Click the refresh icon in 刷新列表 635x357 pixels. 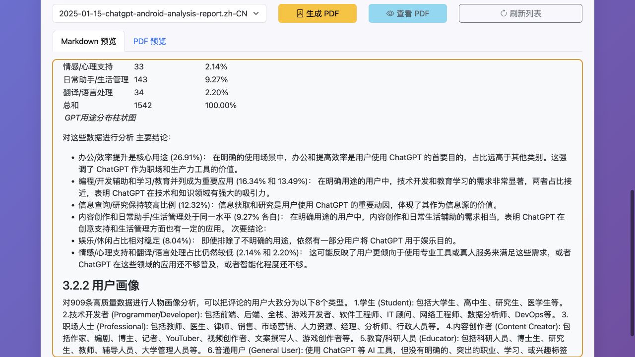pyautogui.click(x=504, y=14)
